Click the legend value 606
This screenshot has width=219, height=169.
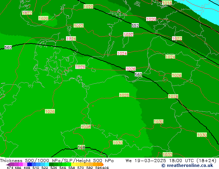coord(105,168)
